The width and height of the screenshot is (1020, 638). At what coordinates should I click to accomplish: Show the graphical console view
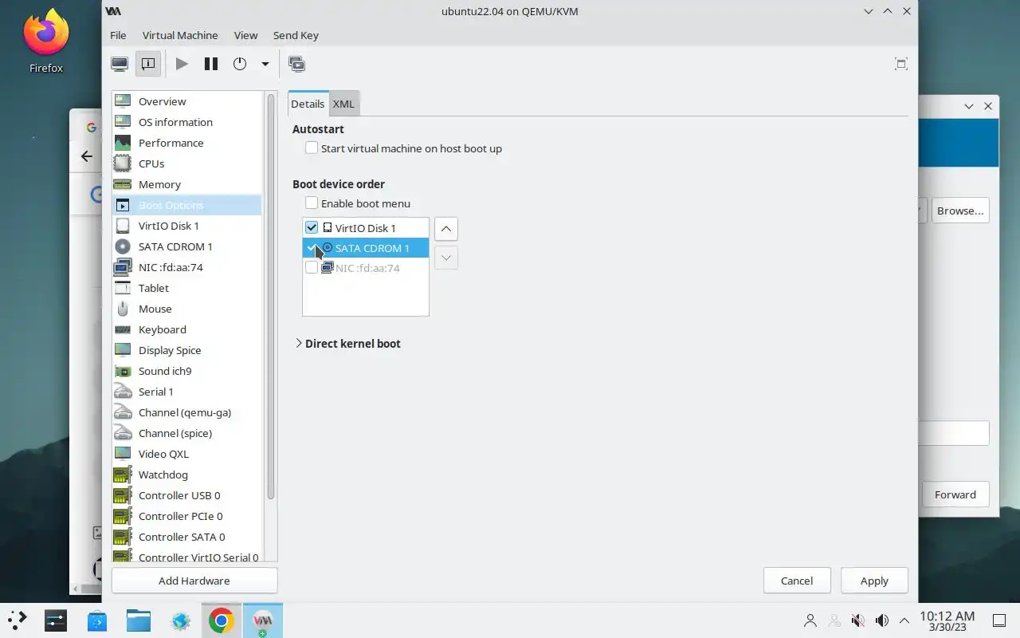[x=120, y=64]
